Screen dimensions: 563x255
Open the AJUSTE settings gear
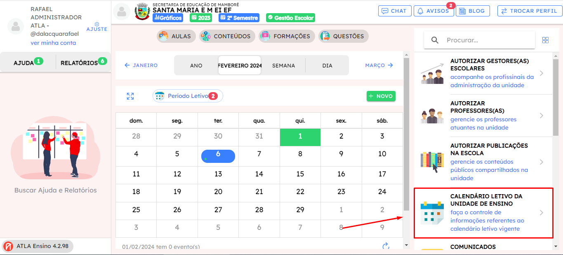[97, 27]
